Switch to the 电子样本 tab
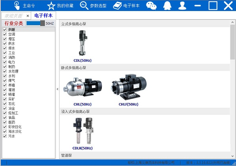 (43, 15)
